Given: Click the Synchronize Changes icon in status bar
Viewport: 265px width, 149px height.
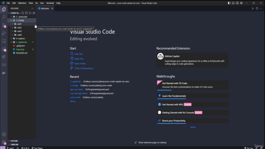Looking at the screenshot, I should 17,148.
